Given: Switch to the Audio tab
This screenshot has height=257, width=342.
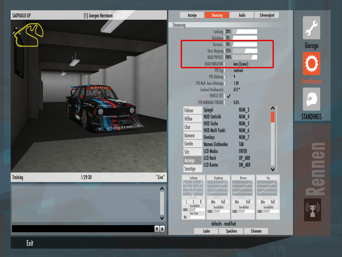Looking at the screenshot, I should (242, 15).
